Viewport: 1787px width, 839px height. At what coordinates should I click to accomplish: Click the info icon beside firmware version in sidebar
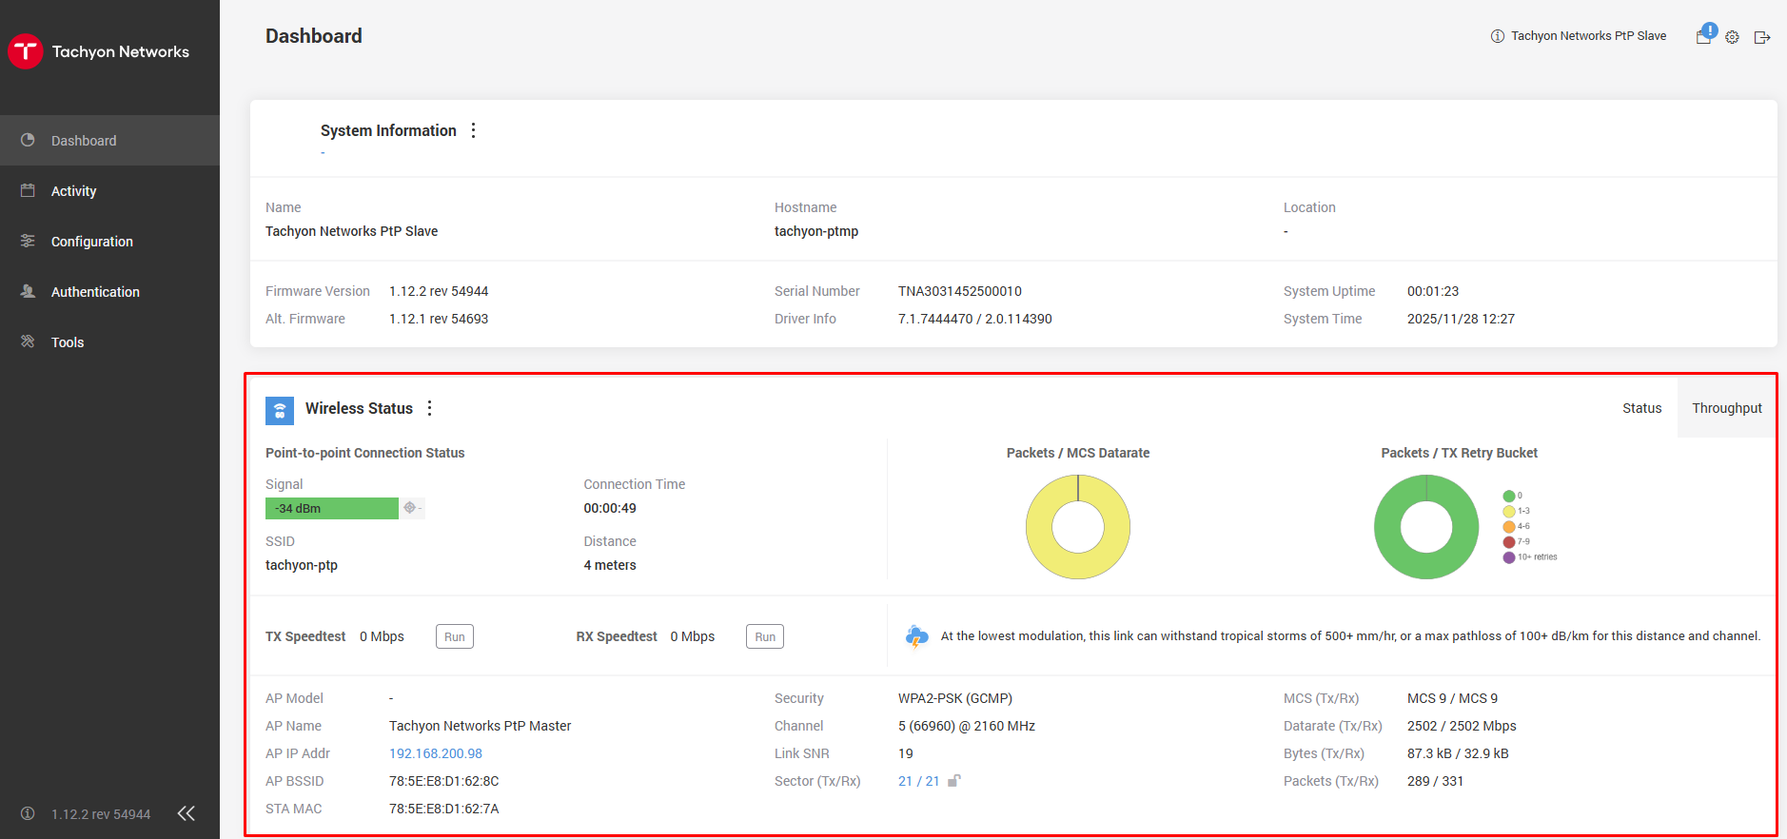tap(28, 813)
